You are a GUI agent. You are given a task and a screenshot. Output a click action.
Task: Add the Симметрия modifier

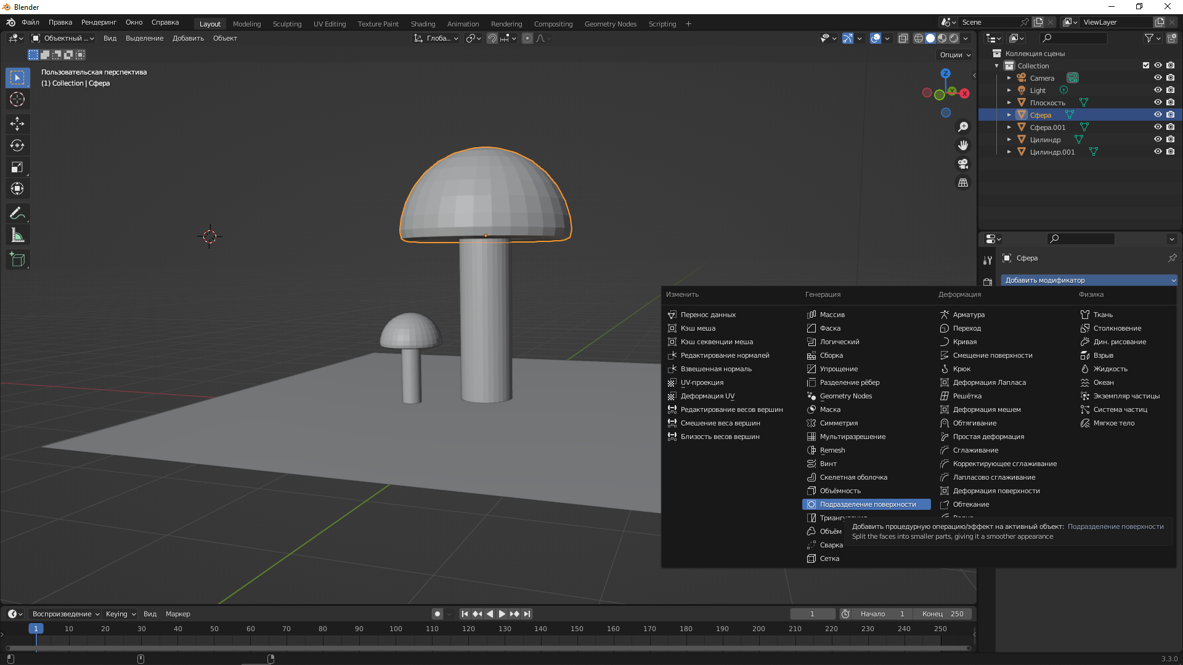coord(839,423)
